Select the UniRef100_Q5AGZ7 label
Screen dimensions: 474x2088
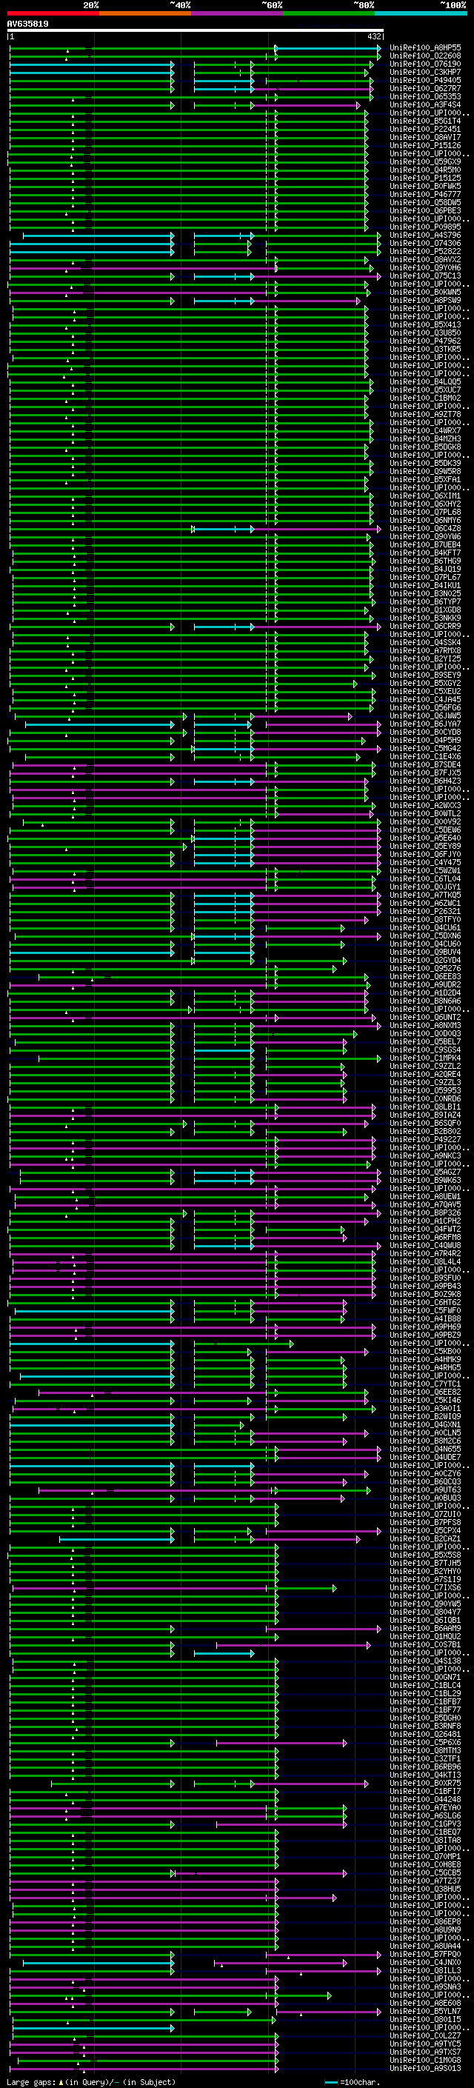(x=425, y=1172)
